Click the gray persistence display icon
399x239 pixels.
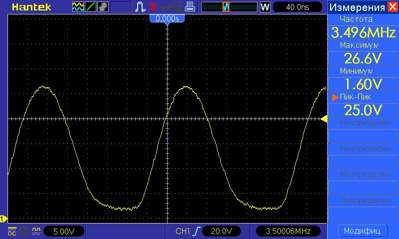pos(103,7)
